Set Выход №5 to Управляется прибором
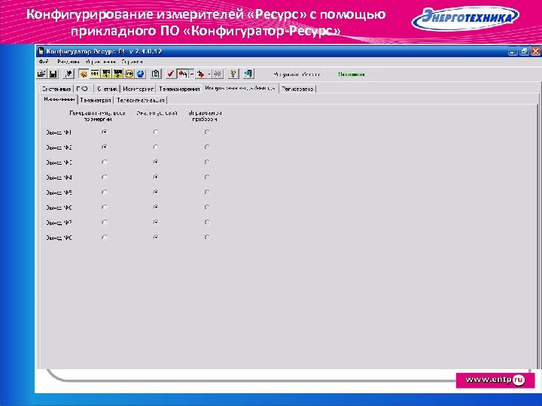 [x=207, y=192]
